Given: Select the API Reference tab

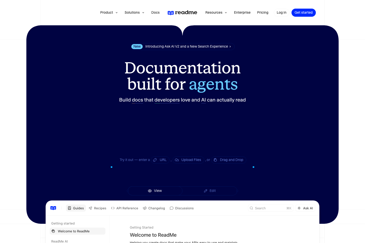Looking at the screenshot, I should (x=124, y=208).
